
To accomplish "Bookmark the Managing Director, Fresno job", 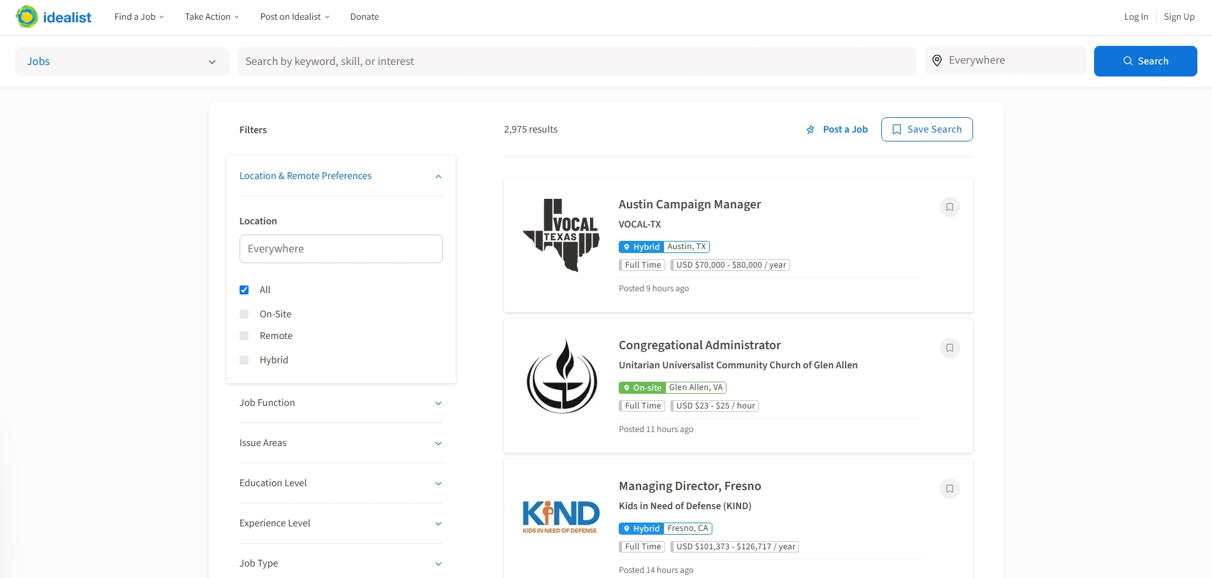I will [x=949, y=489].
